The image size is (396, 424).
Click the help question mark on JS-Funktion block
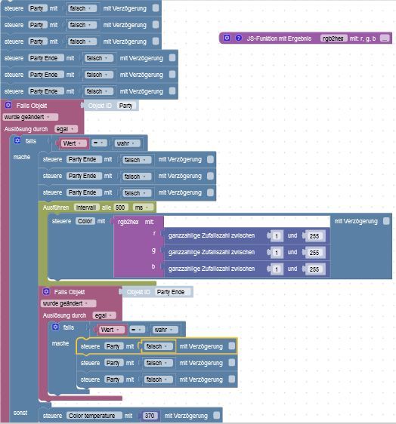(x=238, y=38)
